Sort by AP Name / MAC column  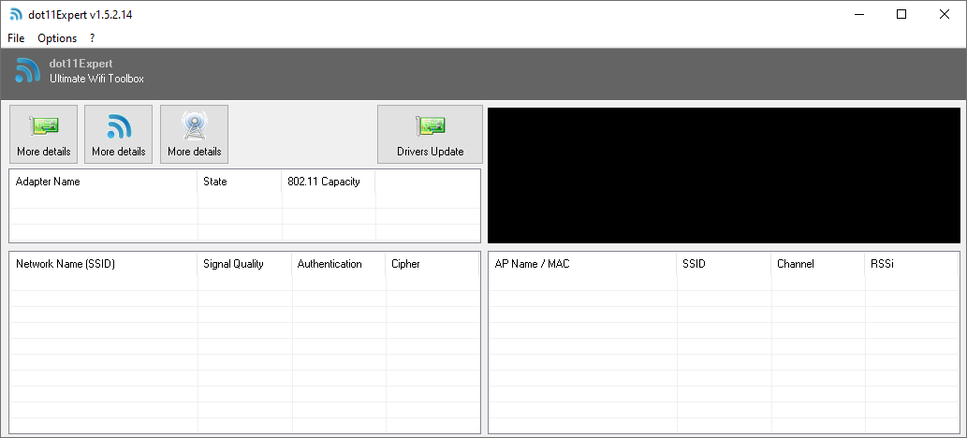(x=583, y=264)
